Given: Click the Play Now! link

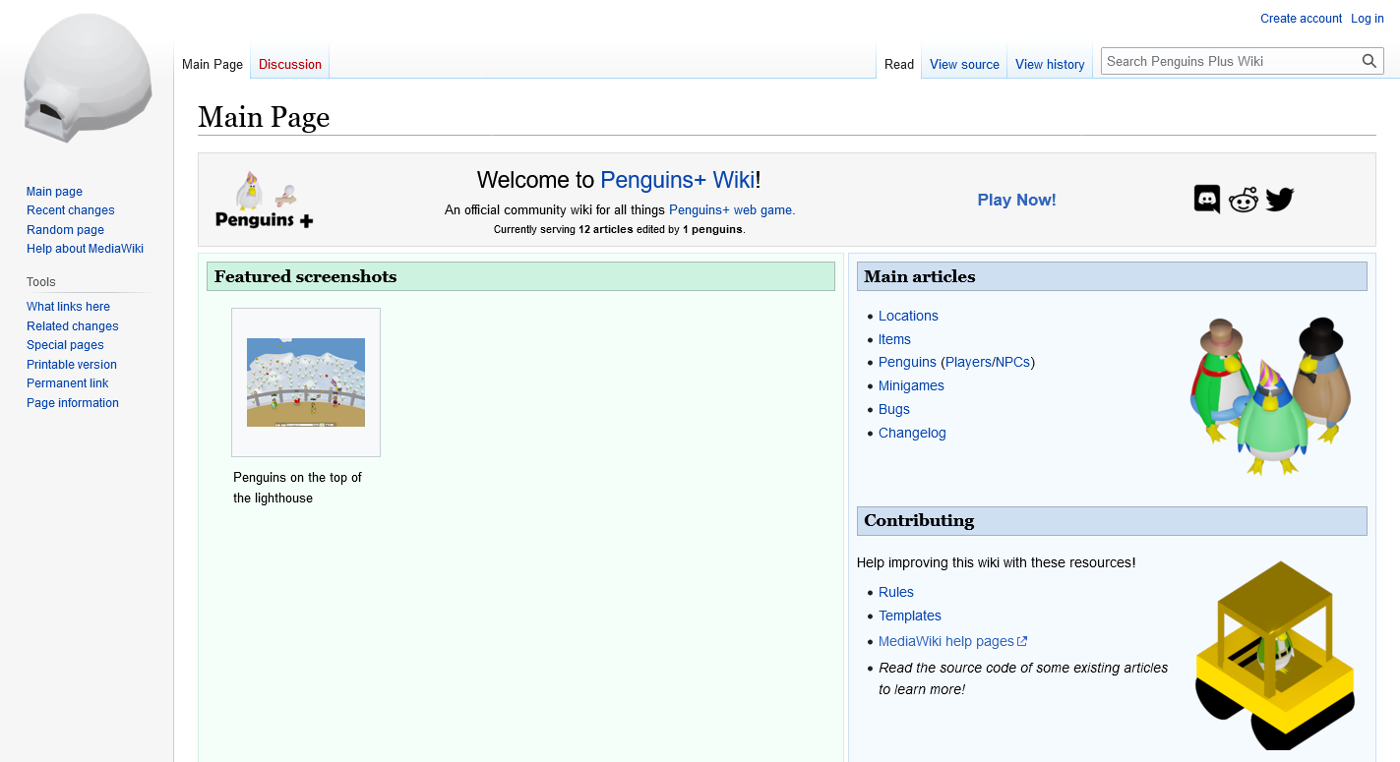Looking at the screenshot, I should (1016, 200).
